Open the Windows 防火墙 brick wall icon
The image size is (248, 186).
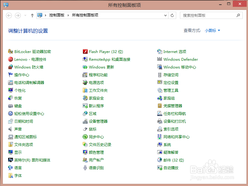click(11, 67)
